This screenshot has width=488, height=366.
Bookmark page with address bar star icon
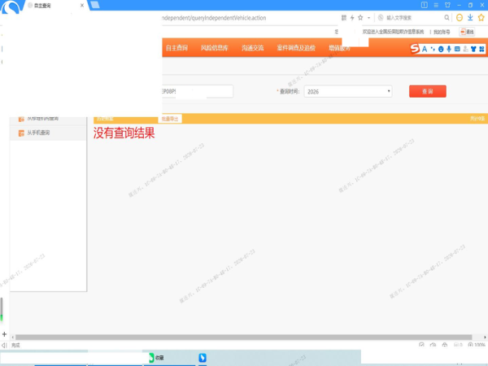[x=360, y=18]
